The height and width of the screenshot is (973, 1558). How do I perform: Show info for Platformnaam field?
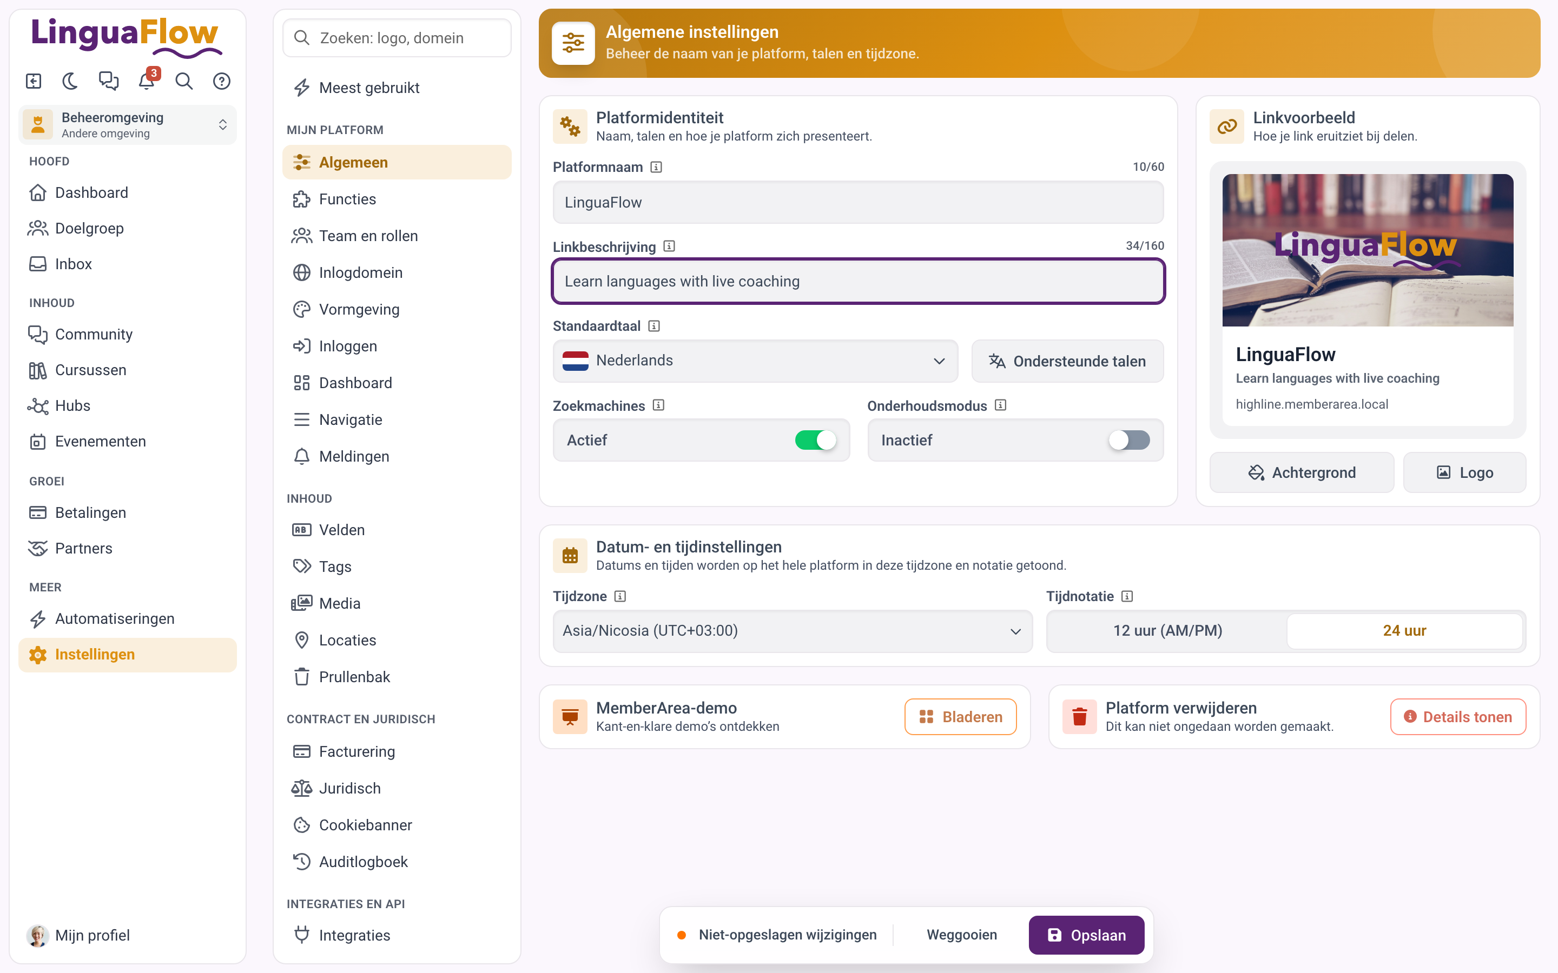[656, 168]
